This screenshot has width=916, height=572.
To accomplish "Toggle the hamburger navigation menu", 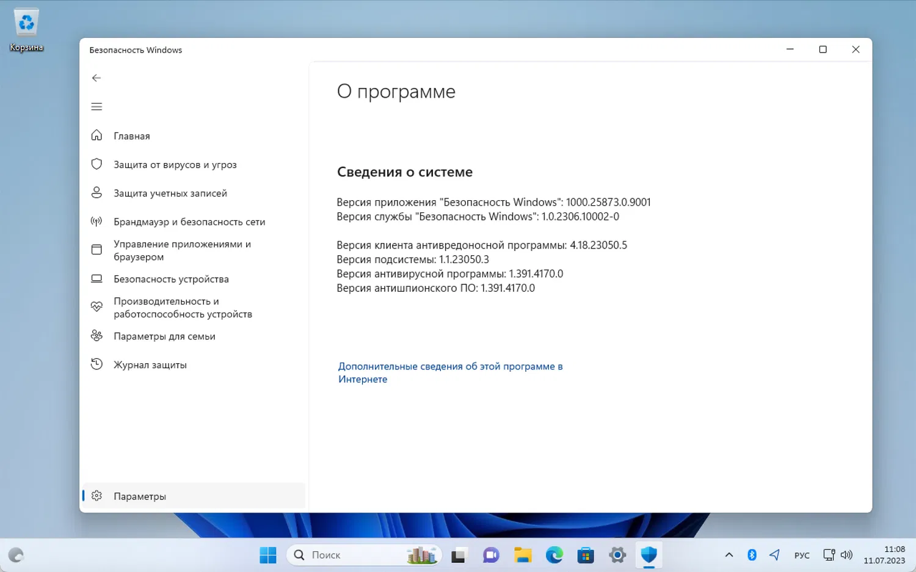I will pos(96,107).
